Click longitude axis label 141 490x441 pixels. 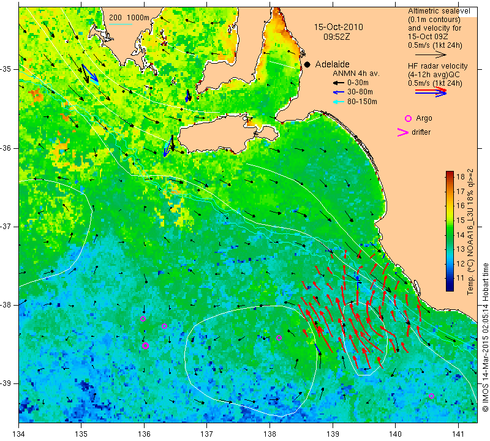pyautogui.click(x=458, y=434)
